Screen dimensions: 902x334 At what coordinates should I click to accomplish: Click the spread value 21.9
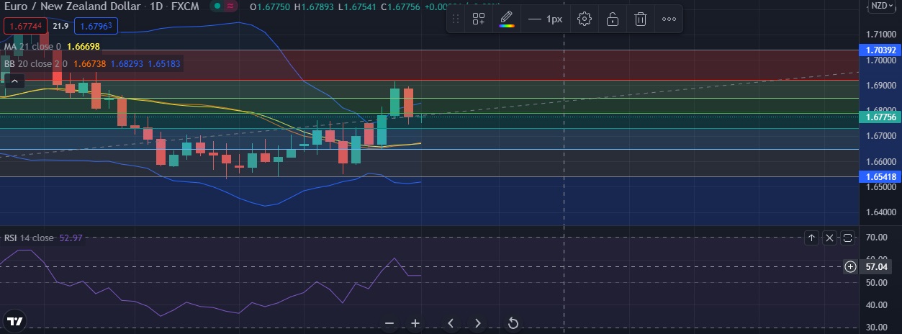tap(60, 27)
